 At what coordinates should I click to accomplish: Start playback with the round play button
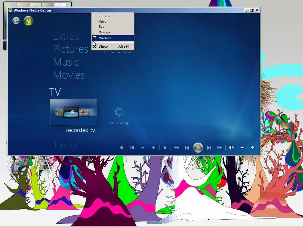(x=198, y=148)
